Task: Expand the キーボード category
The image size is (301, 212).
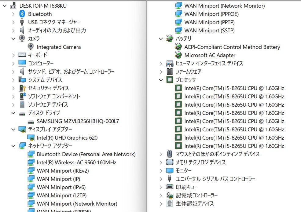Action: (13, 55)
